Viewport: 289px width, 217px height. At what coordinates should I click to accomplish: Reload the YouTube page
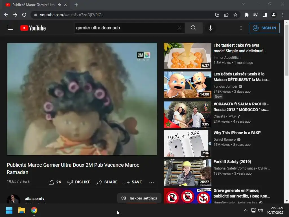(24, 15)
